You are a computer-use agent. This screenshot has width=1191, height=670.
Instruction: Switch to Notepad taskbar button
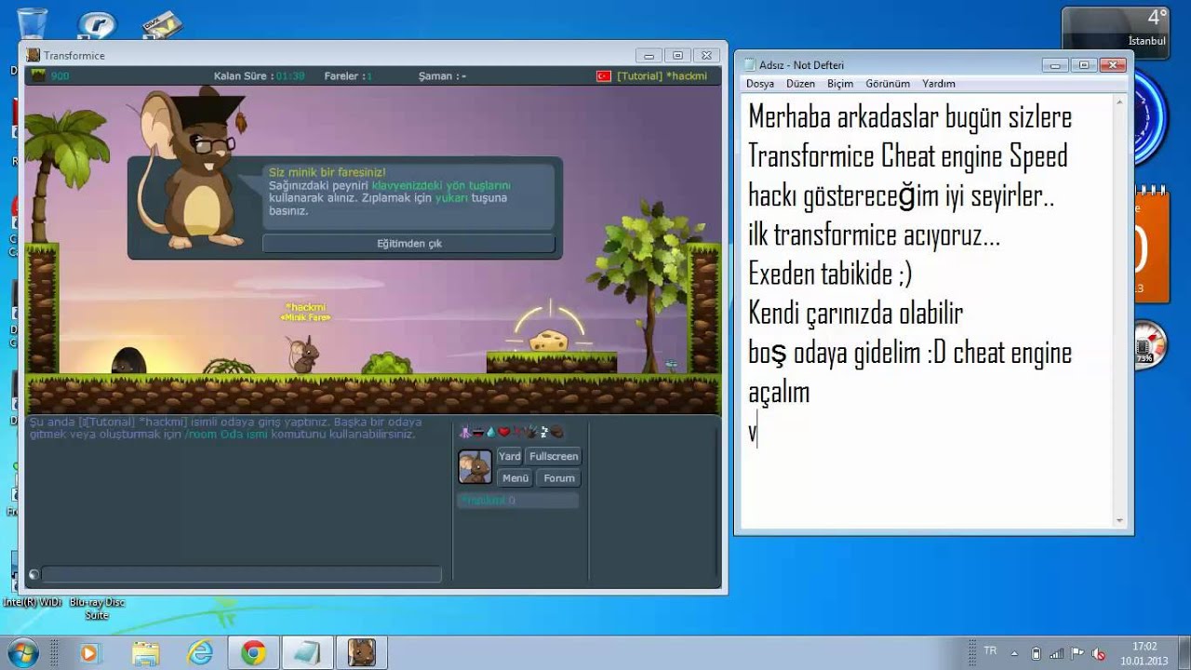coord(306,653)
